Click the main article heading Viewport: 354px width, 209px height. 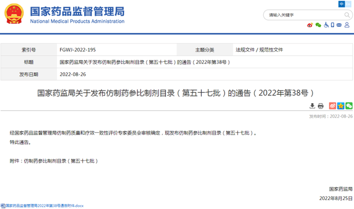point(176,93)
